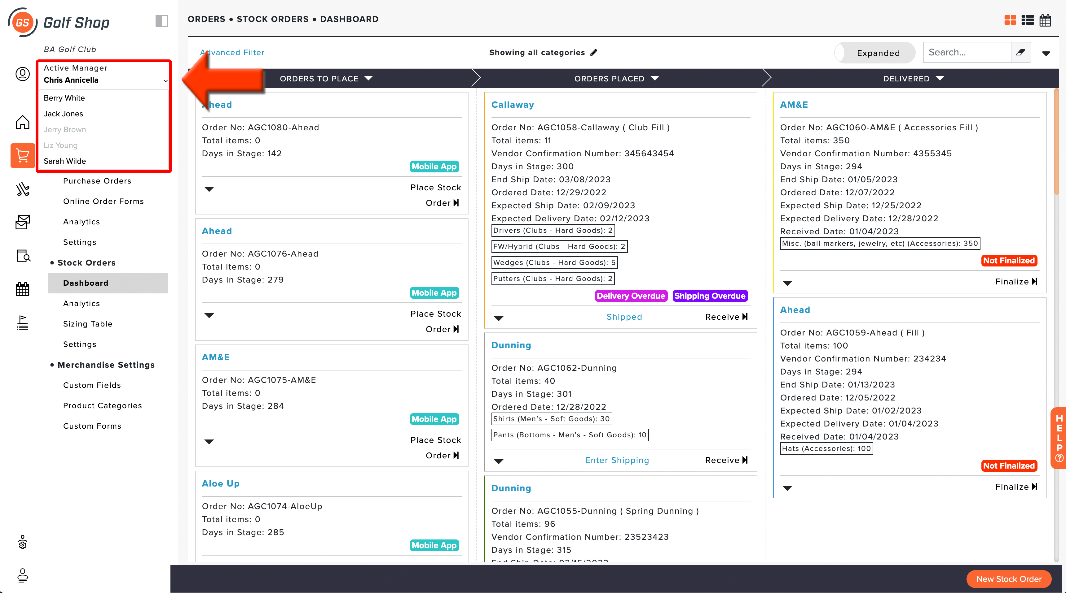1066x593 pixels.
Task: Open the caret dropdown beside the search box
Action: pyautogui.click(x=1046, y=53)
